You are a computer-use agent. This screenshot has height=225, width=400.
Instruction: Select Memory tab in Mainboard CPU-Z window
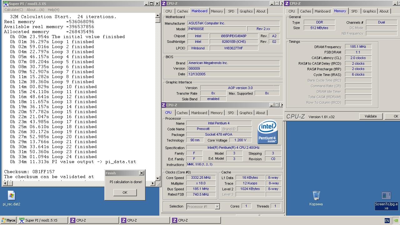tap(217, 11)
